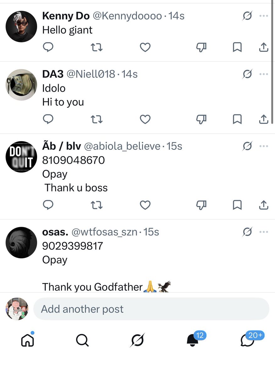Screen dimensions: 275x377
Task: Bookmark DA3's reply
Action: (x=237, y=119)
